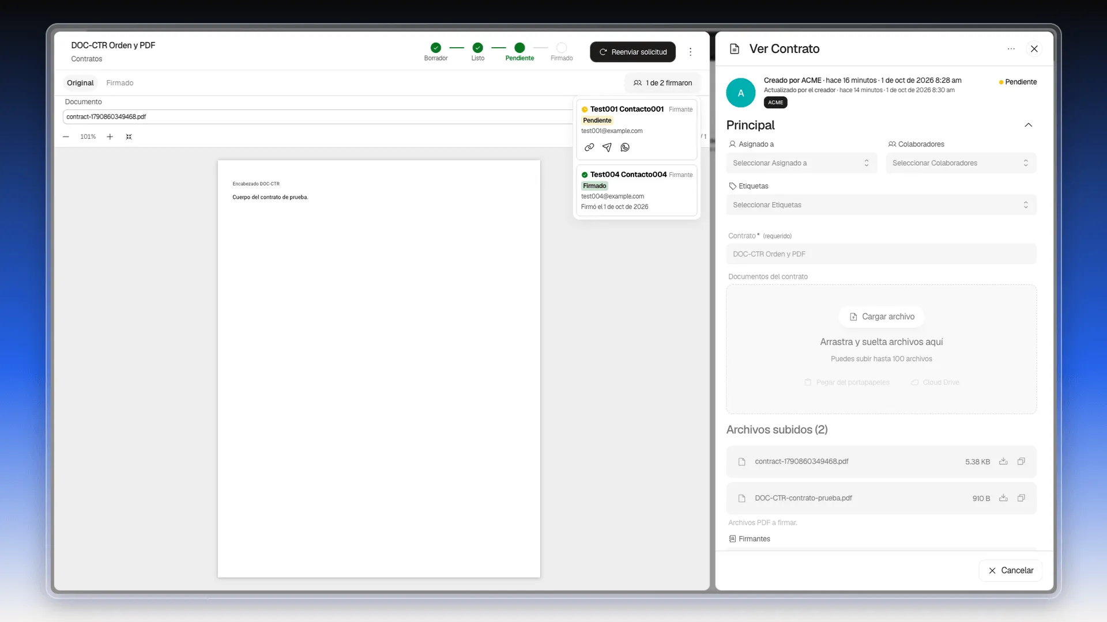The height and width of the screenshot is (622, 1107).
Task: Share with Test001 via WhatsApp icon
Action: tap(625, 147)
